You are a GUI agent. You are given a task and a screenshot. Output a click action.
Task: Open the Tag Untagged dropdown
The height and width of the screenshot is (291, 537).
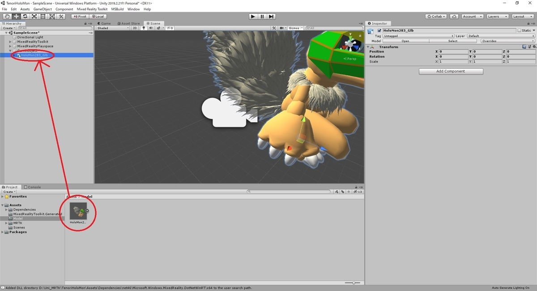[x=419, y=36]
